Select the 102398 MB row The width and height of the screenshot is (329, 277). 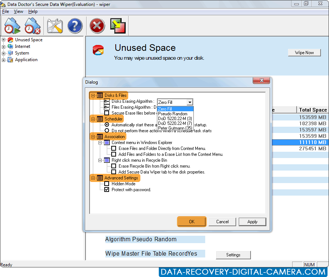301,123
